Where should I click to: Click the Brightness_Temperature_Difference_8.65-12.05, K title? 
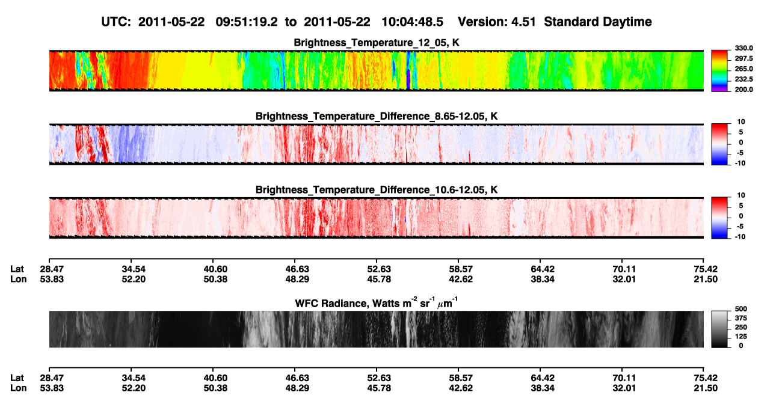[377, 116]
